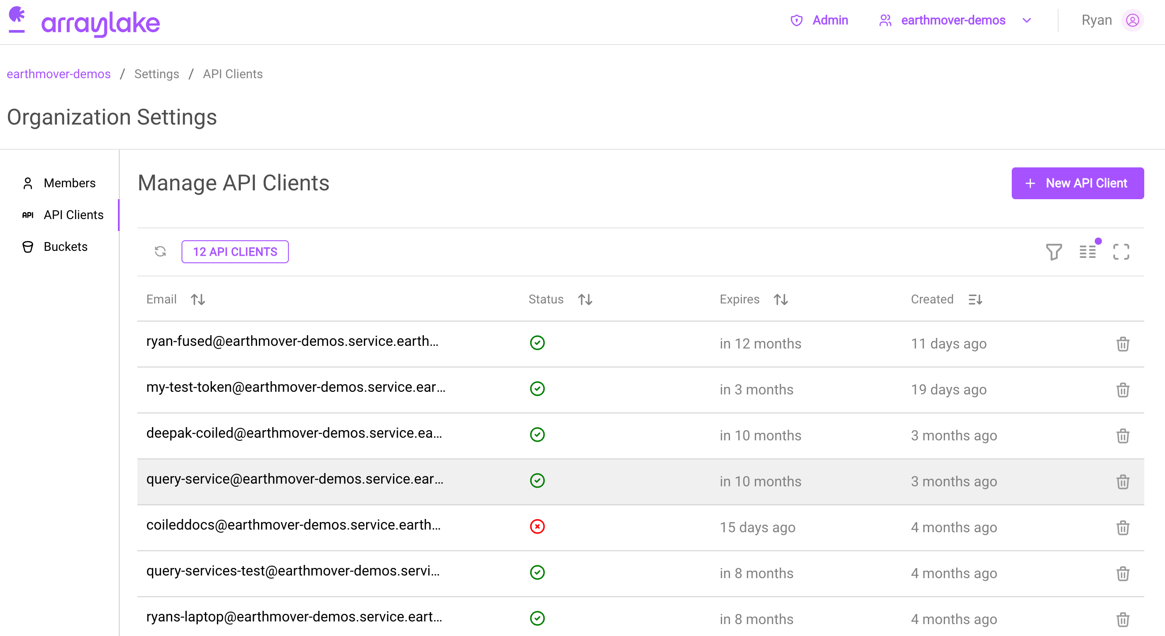Sort table by Created column
The width and height of the screenshot is (1165, 636).
pyautogui.click(x=975, y=299)
